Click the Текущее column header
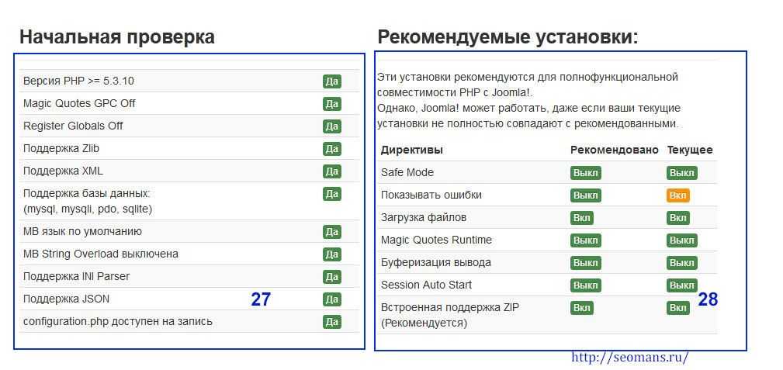783x370 pixels. (x=689, y=150)
